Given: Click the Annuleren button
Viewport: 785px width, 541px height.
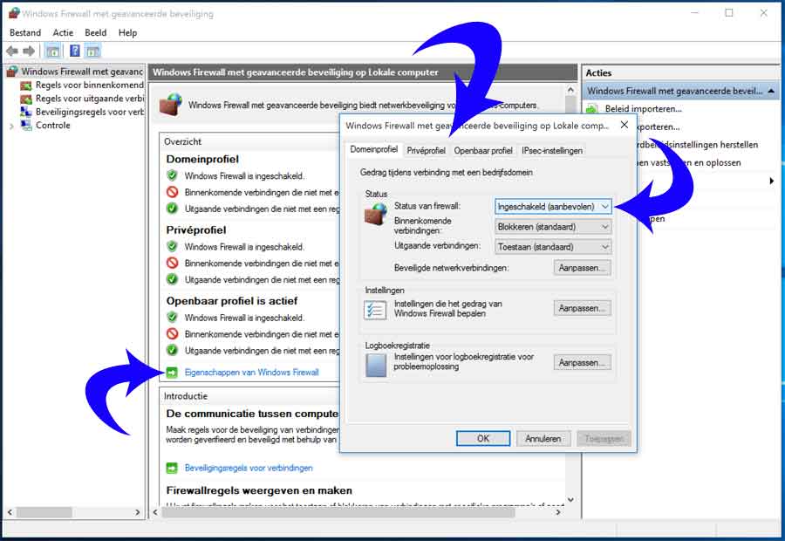Looking at the screenshot, I should (543, 438).
